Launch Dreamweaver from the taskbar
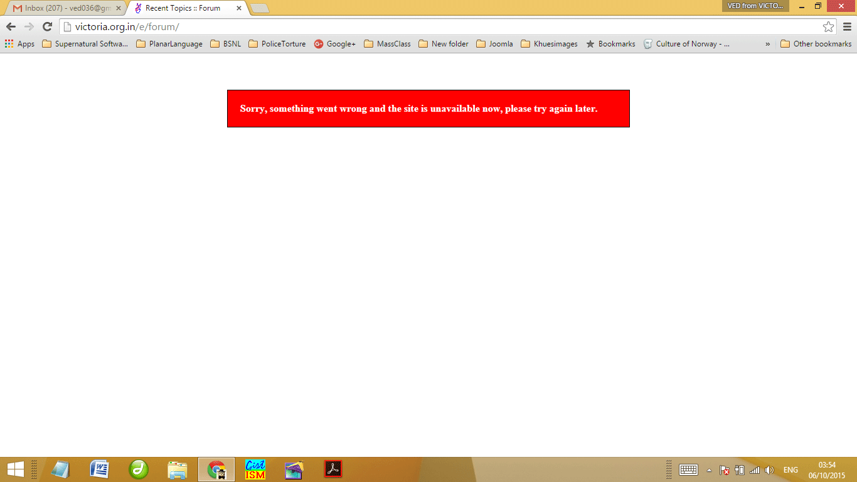857x482 pixels. pos(139,469)
